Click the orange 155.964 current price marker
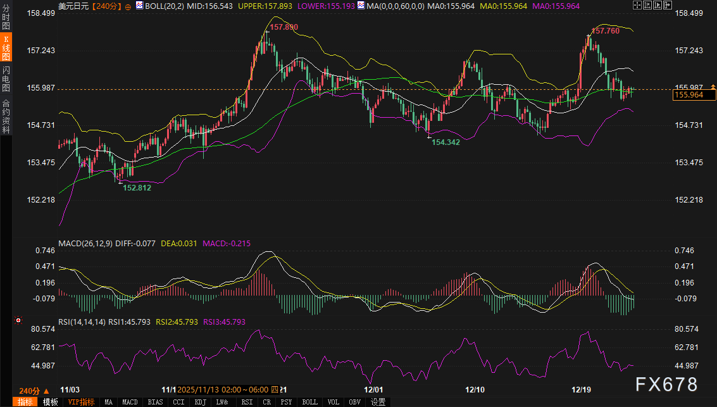717x407 pixels. click(x=694, y=95)
